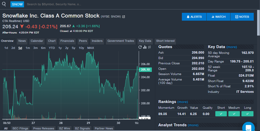Open ALERTS for Snowflake

click(194, 17)
